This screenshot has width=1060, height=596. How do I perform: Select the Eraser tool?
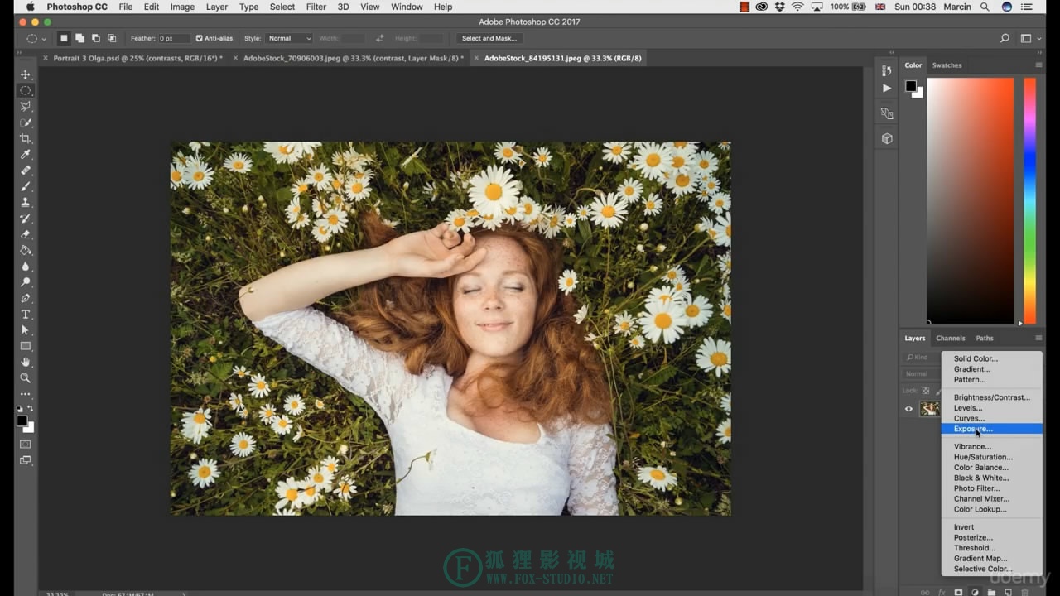[26, 234]
